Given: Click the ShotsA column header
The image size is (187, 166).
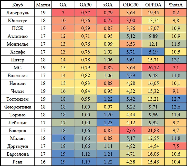Looking at the screenshot, I should [175, 5].
